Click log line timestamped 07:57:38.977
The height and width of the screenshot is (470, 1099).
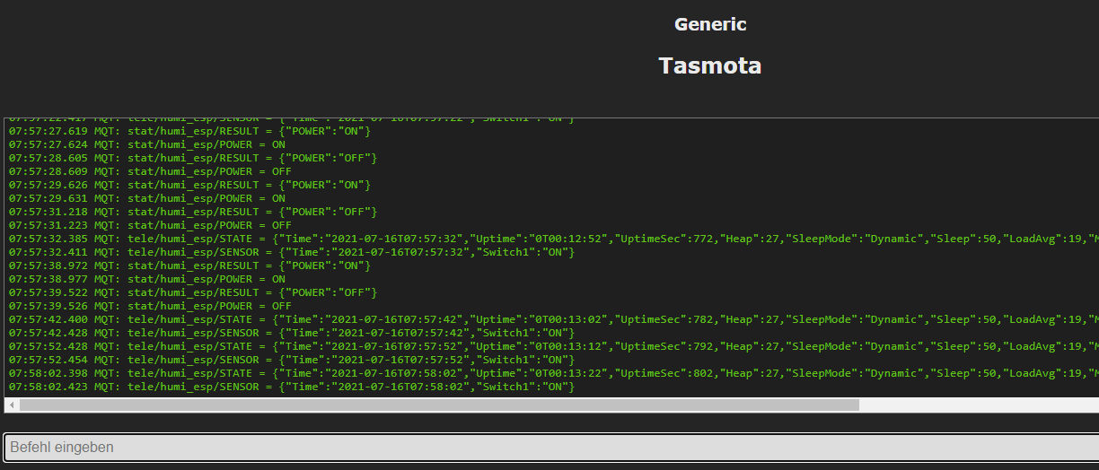point(147,279)
